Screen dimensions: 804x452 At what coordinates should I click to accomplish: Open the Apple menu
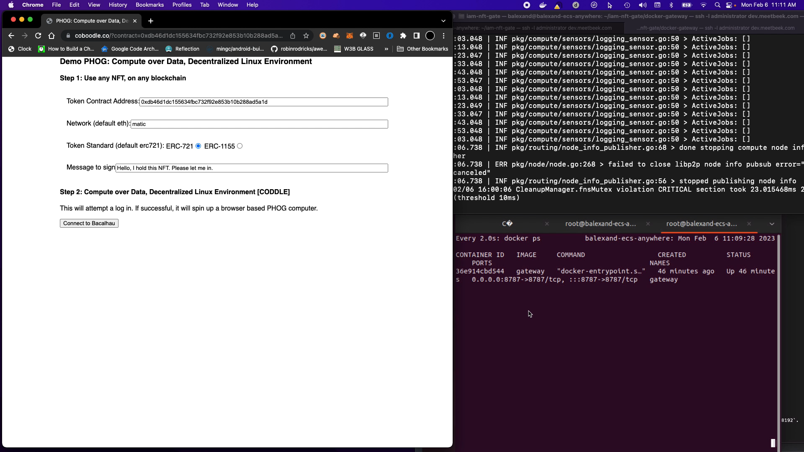(x=11, y=5)
